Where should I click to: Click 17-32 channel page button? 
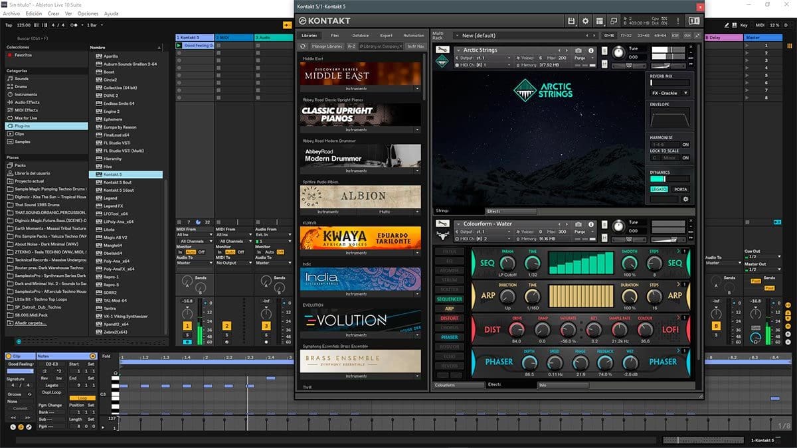[x=626, y=35]
